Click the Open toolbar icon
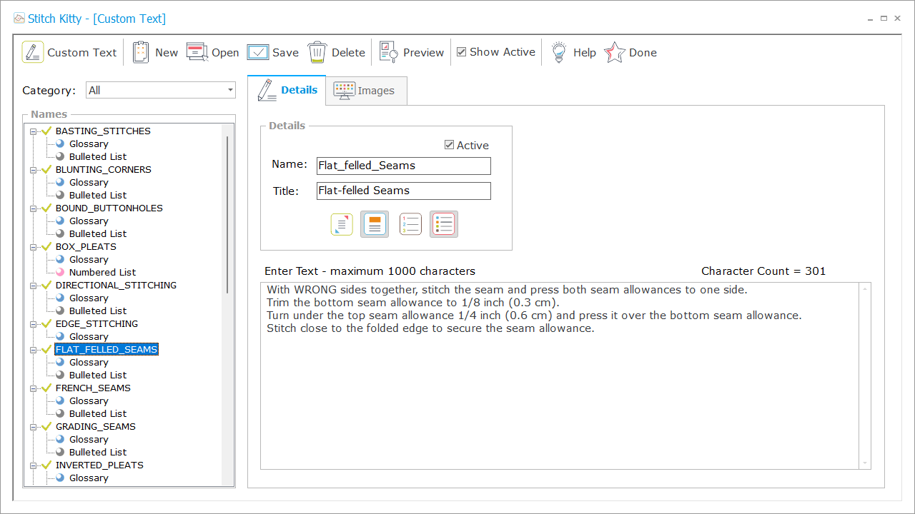Viewport: 915px width, 514px height. [x=197, y=52]
